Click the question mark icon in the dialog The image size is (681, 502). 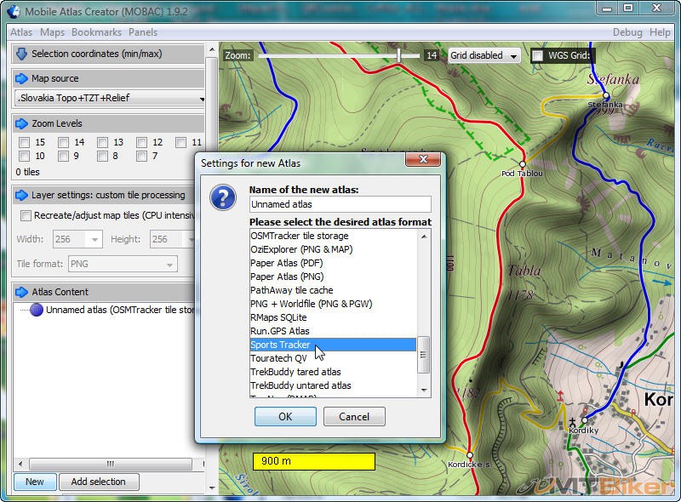223,198
